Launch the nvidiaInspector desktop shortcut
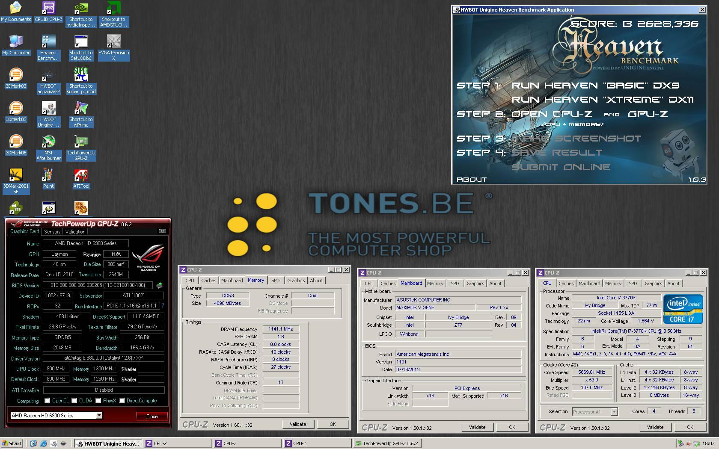This screenshot has height=449, width=719. click(81, 14)
